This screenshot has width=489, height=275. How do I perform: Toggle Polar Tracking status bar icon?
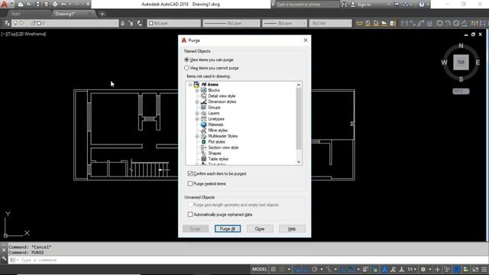314,269
